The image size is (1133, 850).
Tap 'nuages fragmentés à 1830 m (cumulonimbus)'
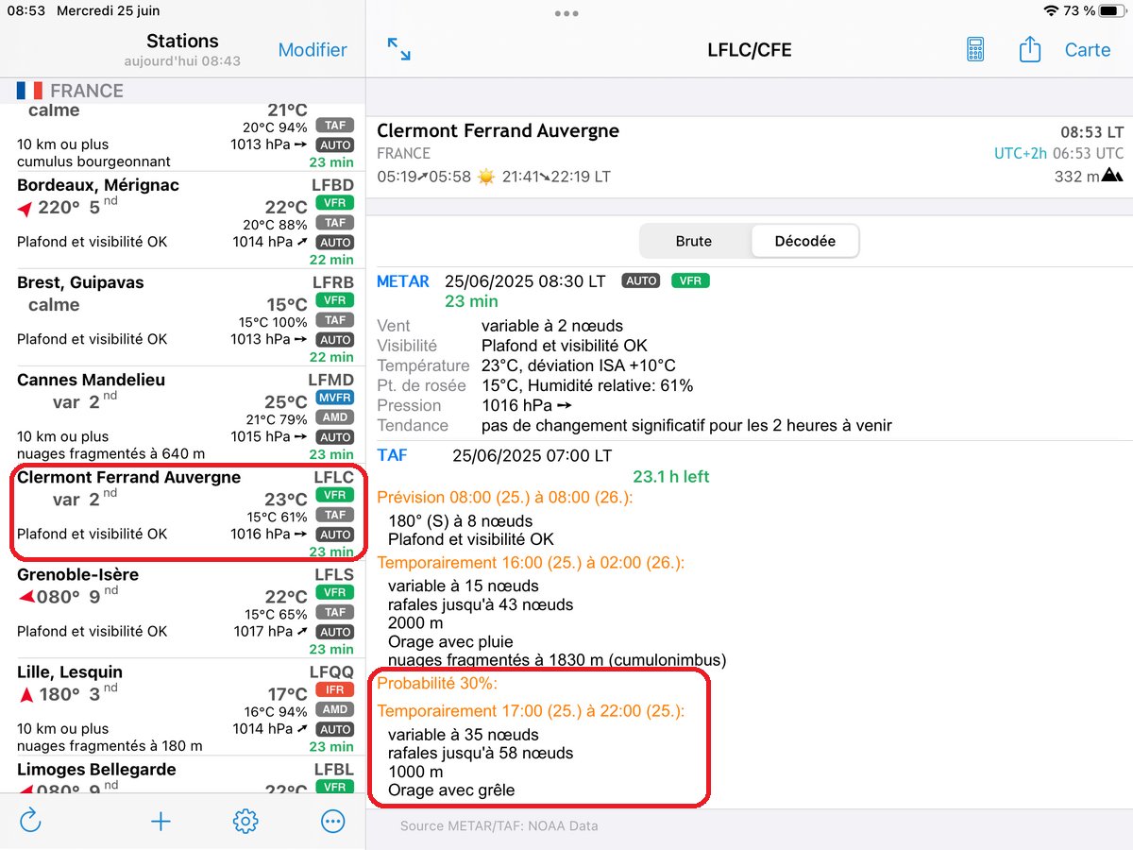point(557,660)
